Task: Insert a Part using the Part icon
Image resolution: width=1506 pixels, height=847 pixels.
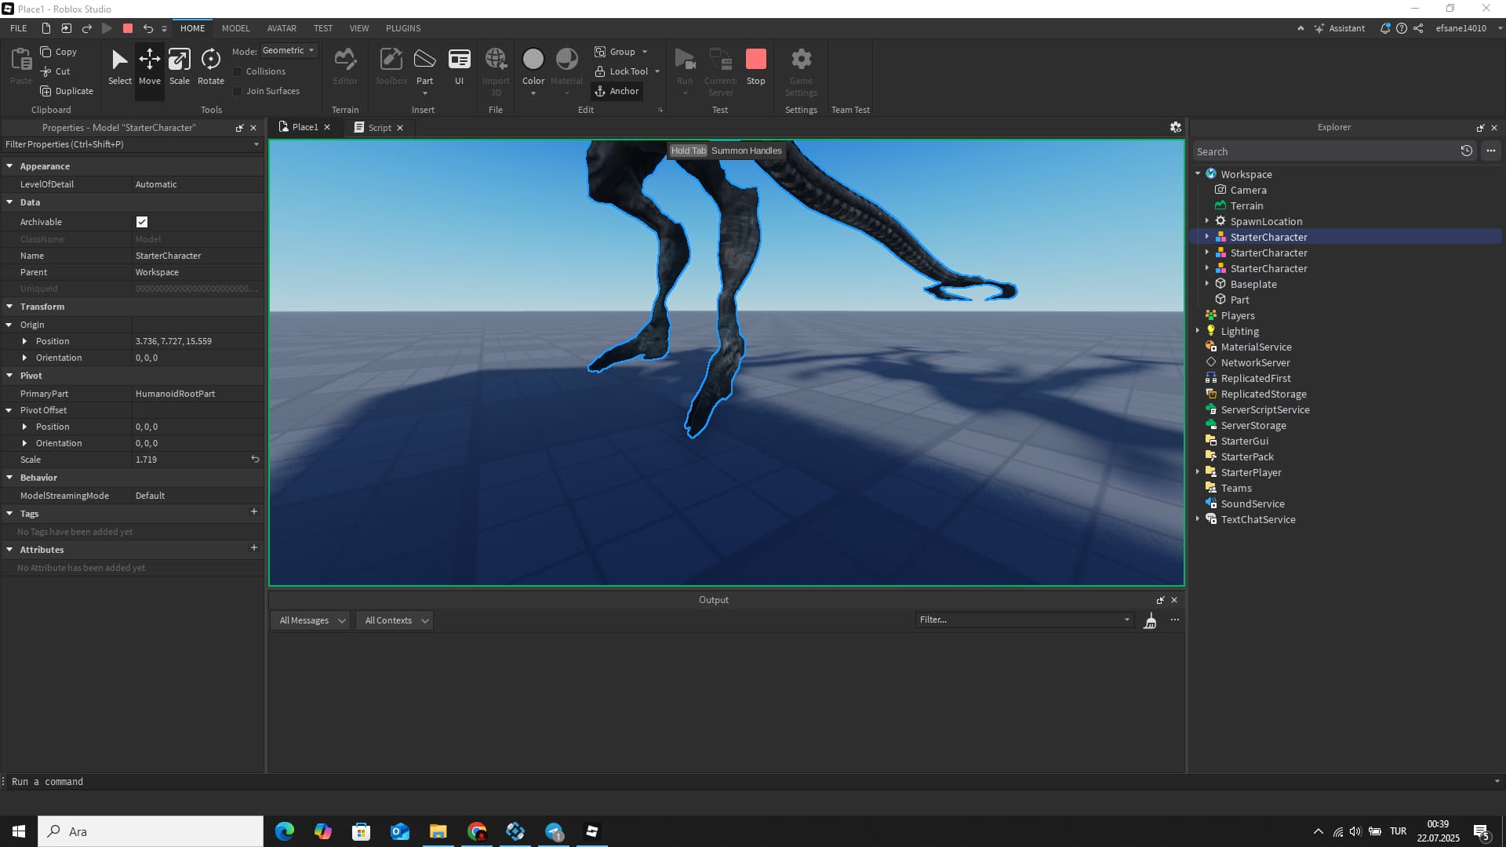Action: tap(424, 63)
